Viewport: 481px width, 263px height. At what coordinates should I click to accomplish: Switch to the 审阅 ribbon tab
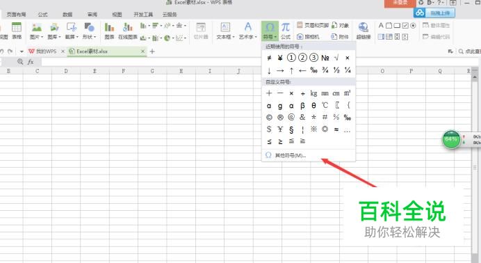pos(92,15)
